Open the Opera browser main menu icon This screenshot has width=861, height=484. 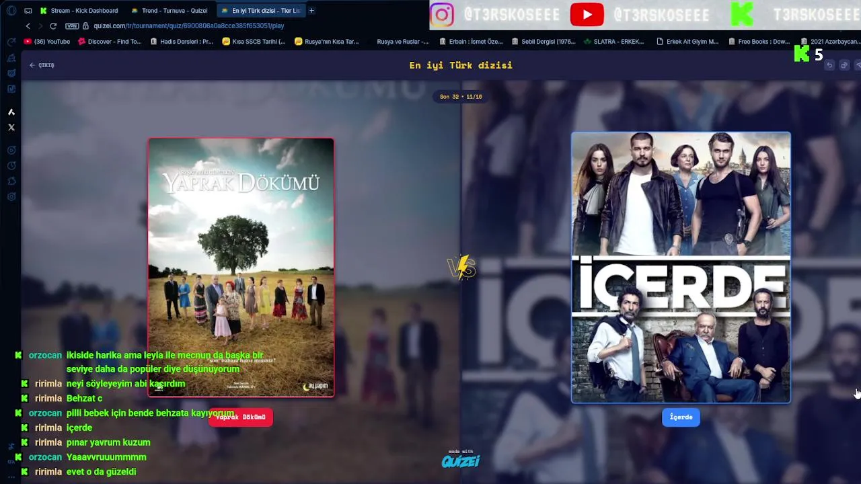(x=11, y=11)
